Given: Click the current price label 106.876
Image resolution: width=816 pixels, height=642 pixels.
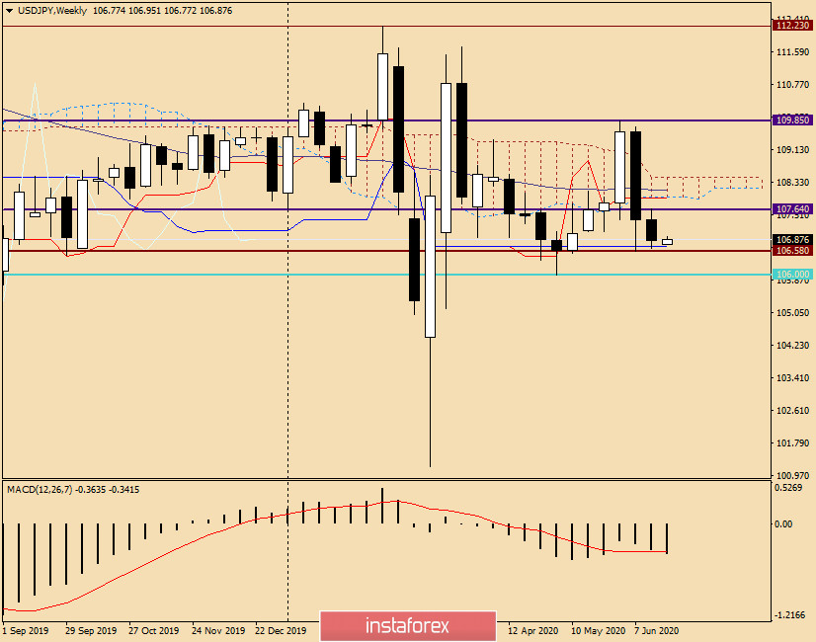Looking at the screenshot, I should tap(792, 239).
